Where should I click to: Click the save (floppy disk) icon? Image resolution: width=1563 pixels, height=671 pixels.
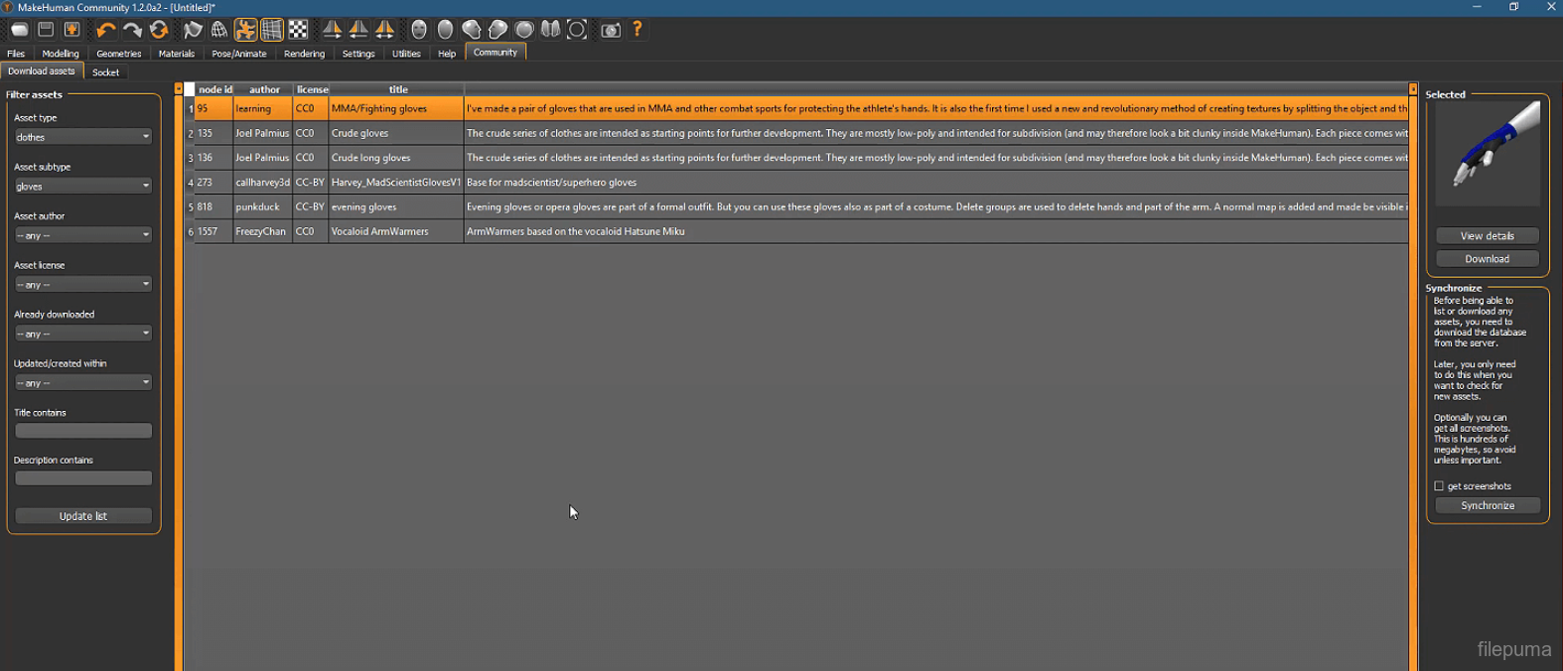[46, 30]
